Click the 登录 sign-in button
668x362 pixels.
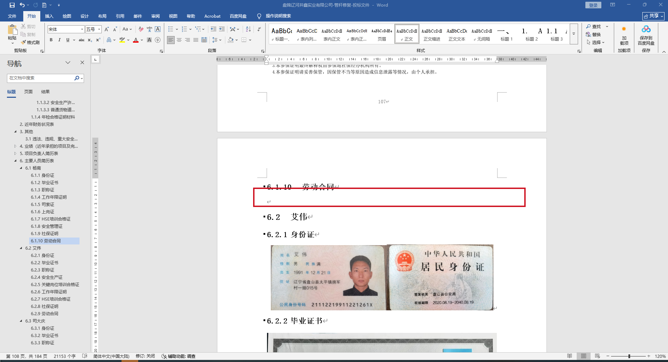tap(593, 5)
